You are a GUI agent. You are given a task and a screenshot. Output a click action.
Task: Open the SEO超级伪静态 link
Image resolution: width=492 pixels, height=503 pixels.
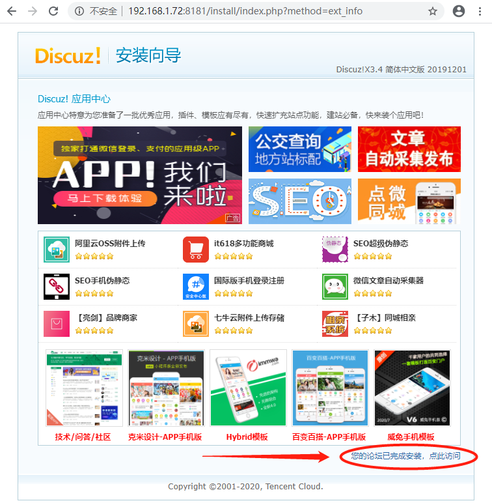[381, 244]
